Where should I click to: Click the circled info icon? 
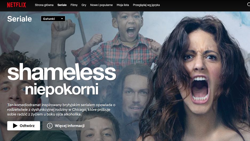(50, 126)
